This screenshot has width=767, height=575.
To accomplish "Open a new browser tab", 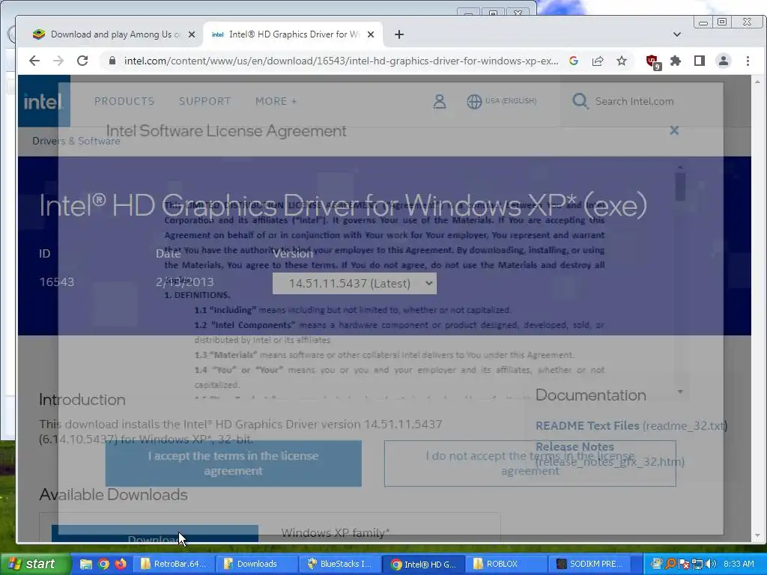I will (399, 34).
